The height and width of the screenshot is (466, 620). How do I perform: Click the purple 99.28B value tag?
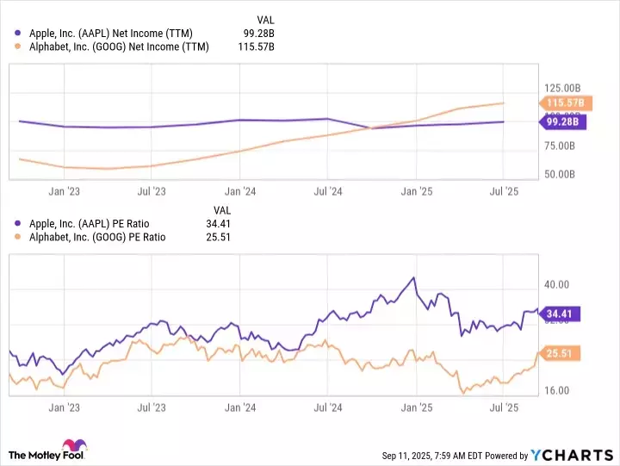[x=565, y=121]
